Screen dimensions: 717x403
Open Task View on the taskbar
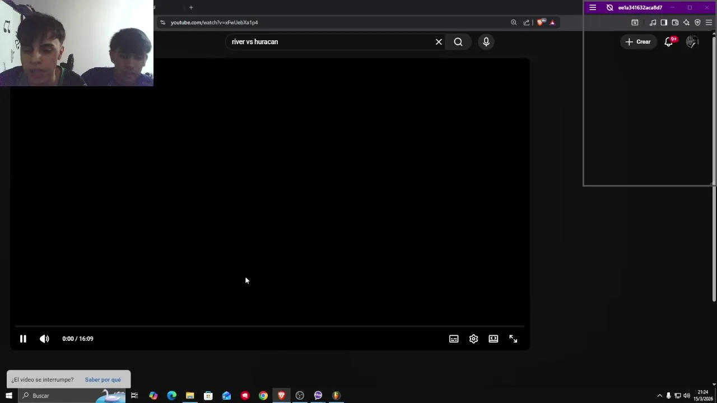[x=134, y=396]
